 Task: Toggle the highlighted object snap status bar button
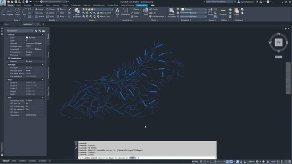click(x=231, y=162)
